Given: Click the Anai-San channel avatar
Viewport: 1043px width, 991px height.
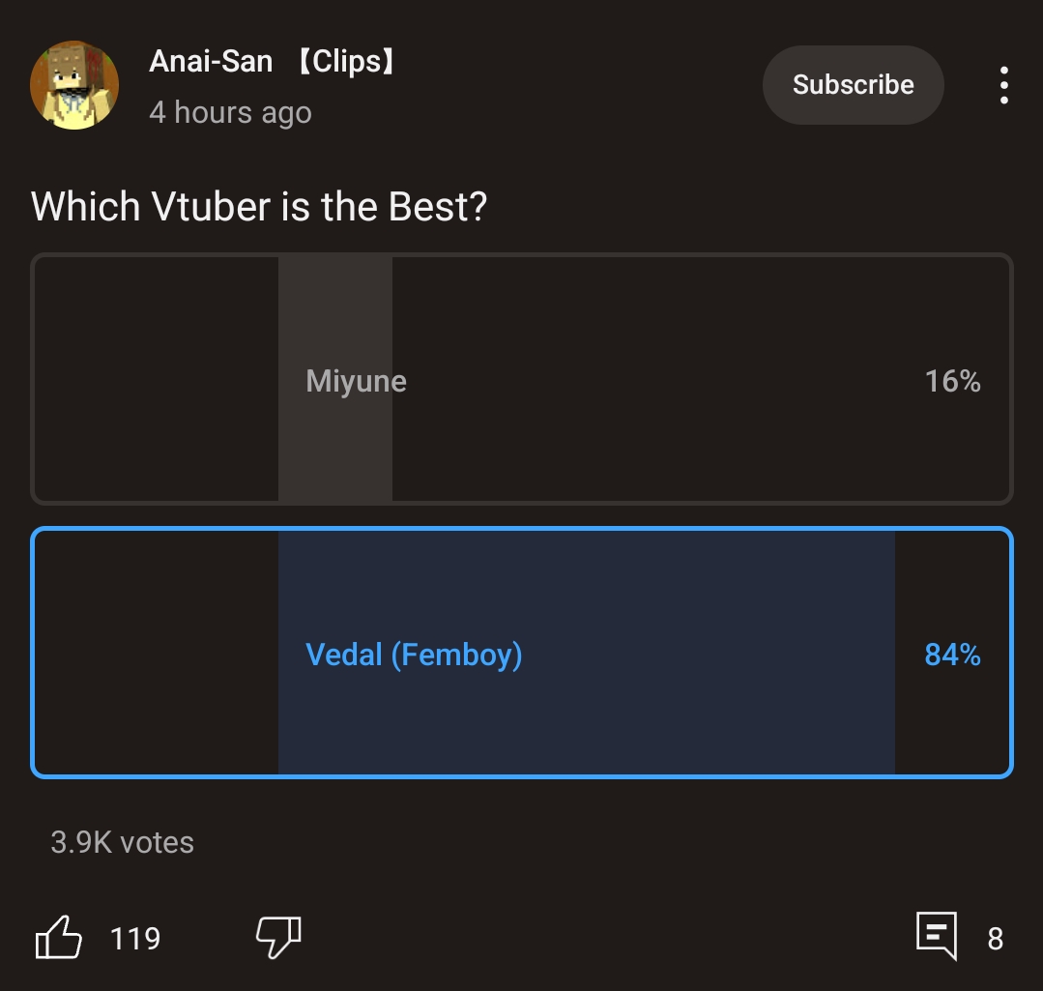Looking at the screenshot, I should [74, 85].
